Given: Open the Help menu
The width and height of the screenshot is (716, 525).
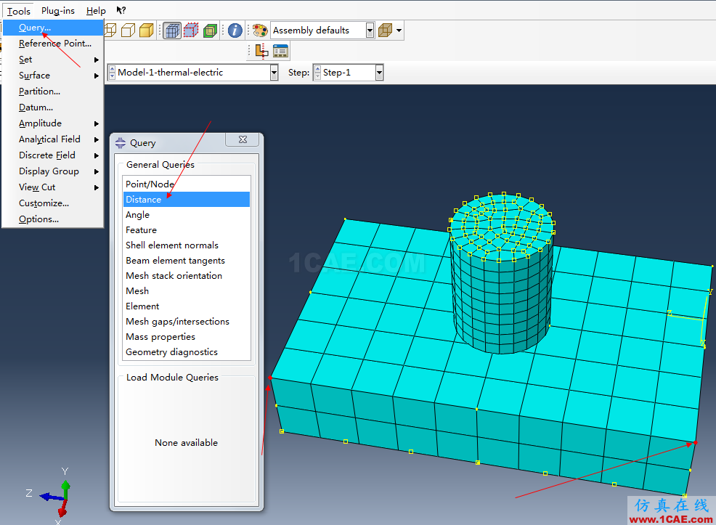Looking at the screenshot, I should [x=96, y=10].
